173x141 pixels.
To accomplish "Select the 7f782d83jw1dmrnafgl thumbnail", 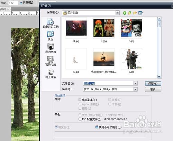I will point(104,59).
